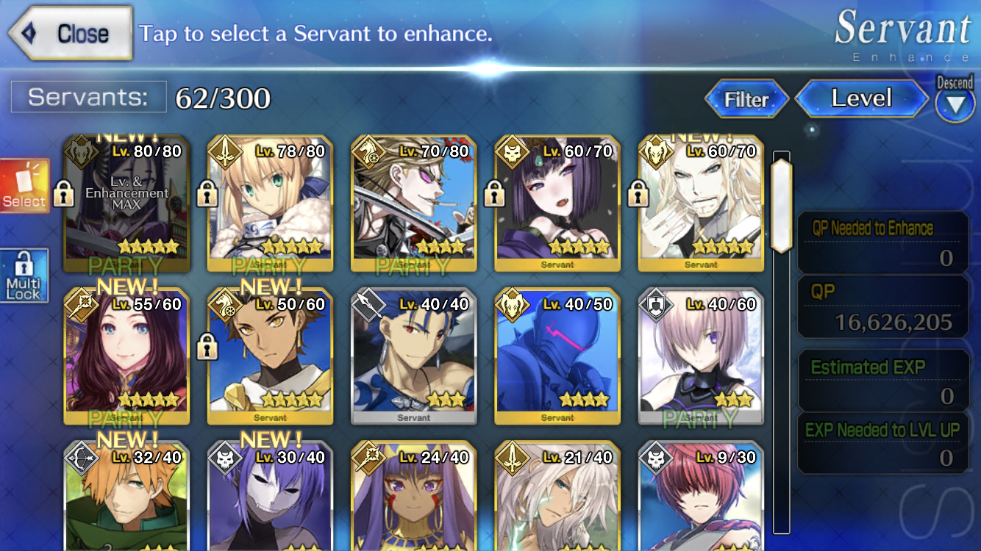Click the Caster class icon on Lv. 55/60 card
Viewport: 981px width, 551px height.
click(x=79, y=304)
